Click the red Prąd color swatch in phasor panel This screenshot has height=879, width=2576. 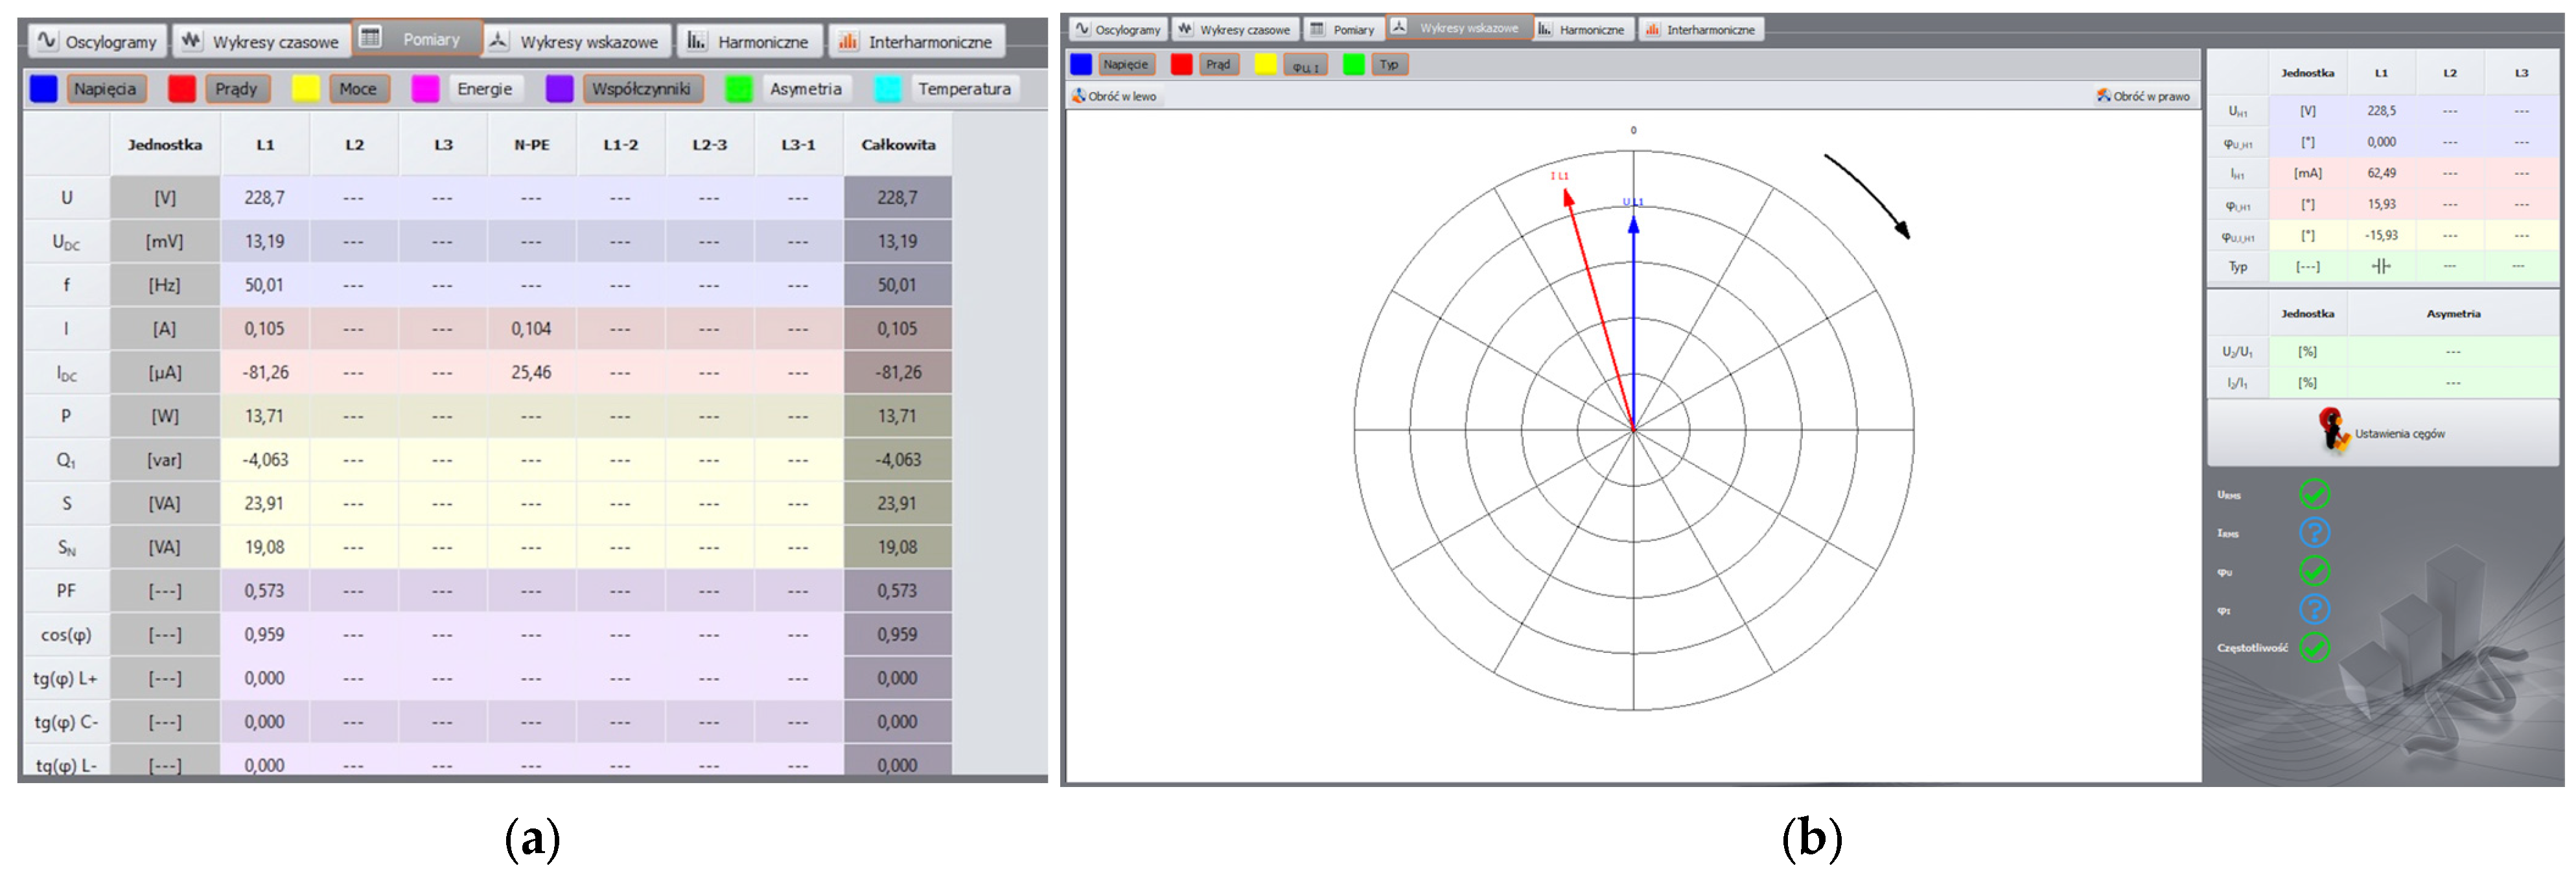(1181, 65)
